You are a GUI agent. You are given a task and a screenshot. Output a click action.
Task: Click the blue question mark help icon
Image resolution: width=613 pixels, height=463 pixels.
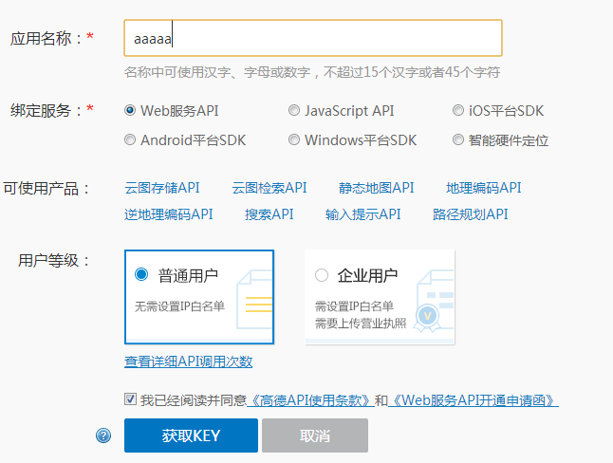click(103, 435)
